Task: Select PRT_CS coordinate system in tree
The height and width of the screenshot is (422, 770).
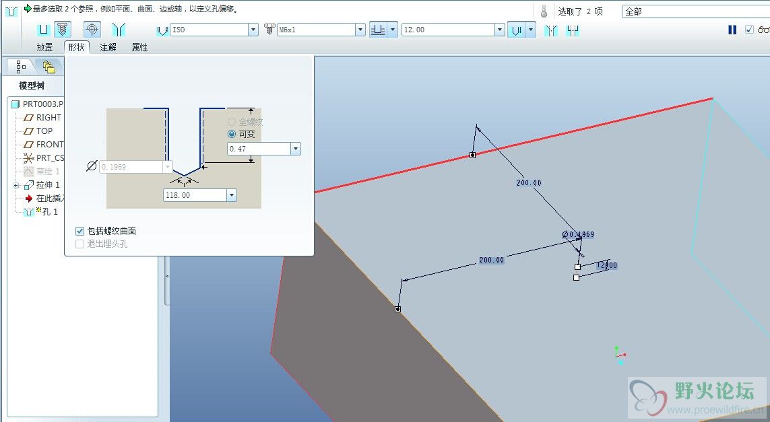Action: point(44,158)
